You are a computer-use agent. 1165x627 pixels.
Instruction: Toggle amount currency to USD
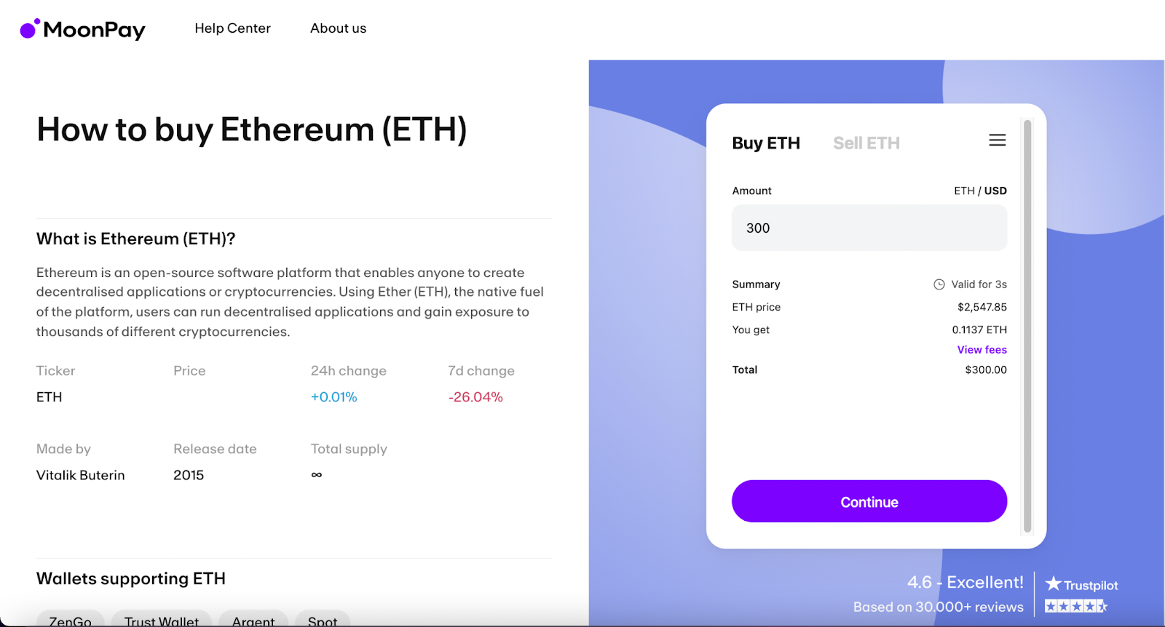click(995, 191)
